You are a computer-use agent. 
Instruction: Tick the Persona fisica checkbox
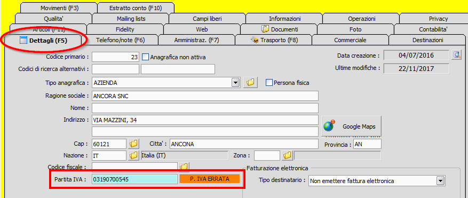pyautogui.click(x=269, y=83)
